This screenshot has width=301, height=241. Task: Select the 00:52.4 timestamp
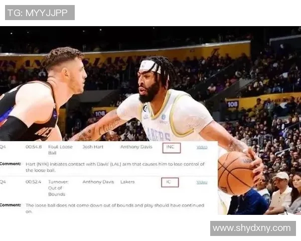click(x=33, y=182)
